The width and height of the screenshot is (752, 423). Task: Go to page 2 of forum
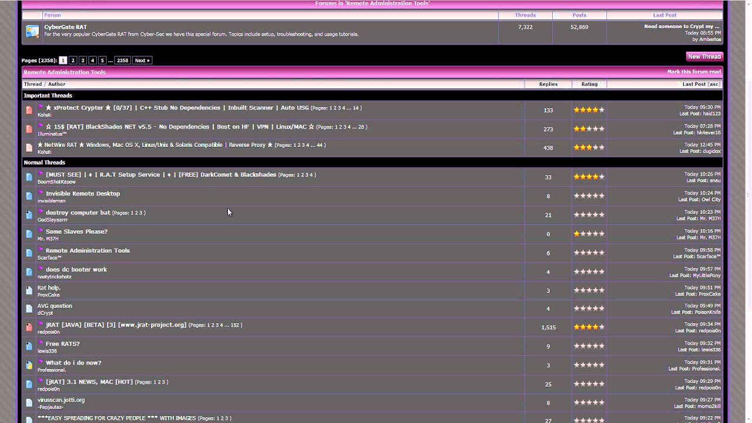coord(73,61)
